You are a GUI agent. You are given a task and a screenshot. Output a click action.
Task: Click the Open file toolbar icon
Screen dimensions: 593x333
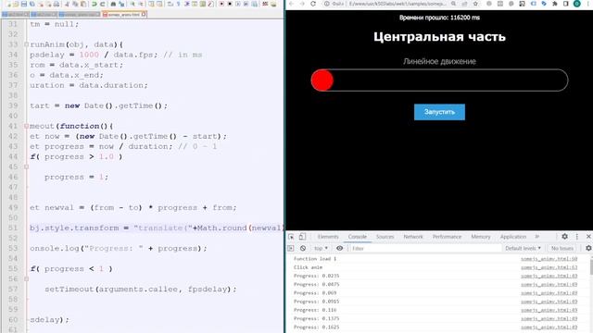pyautogui.click(x=17, y=4)
